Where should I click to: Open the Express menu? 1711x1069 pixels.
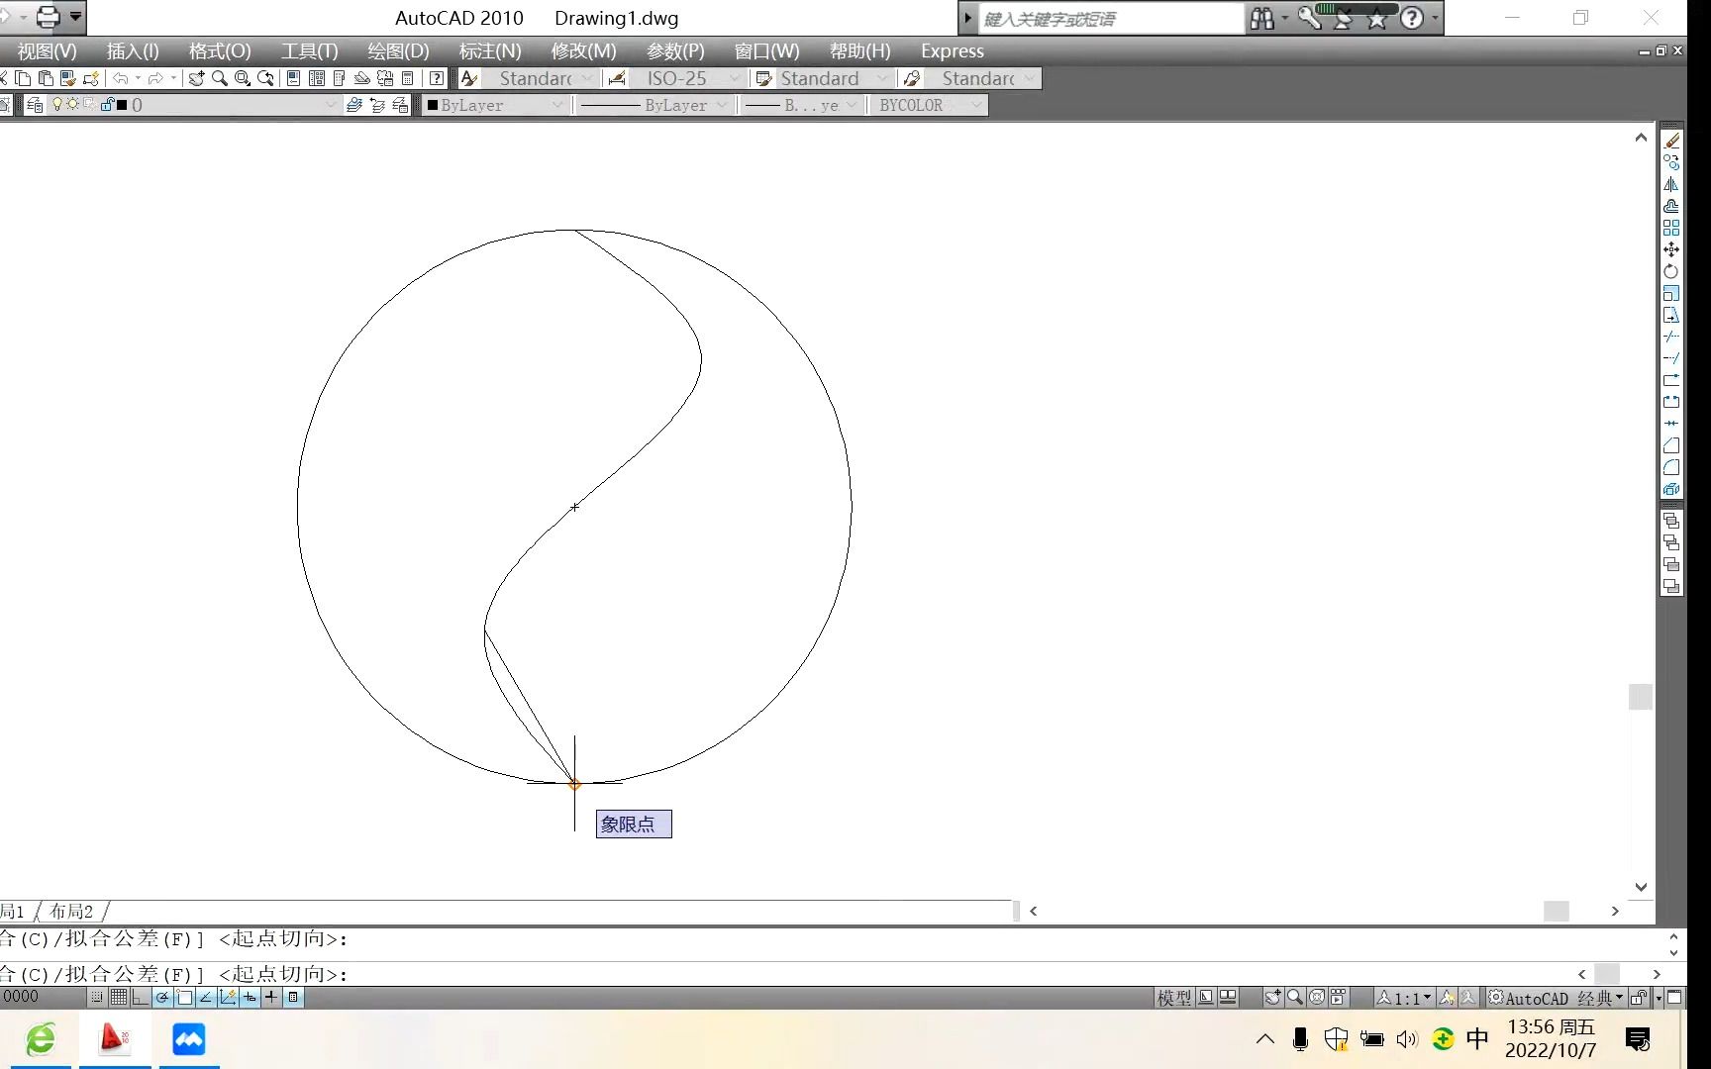[x=953, y=50]
